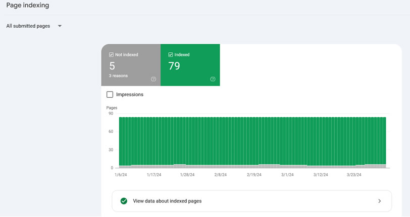Click the 2/19/24 date axis label
Screen dimensions: 410x217
tap(254, 175)
